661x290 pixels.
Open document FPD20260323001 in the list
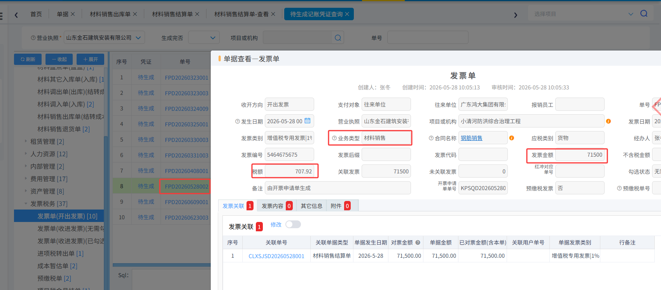coord(187,77)
